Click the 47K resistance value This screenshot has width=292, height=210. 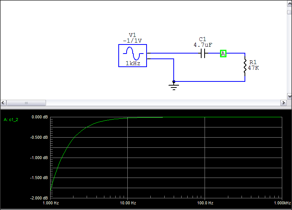[x=254, y=68]
